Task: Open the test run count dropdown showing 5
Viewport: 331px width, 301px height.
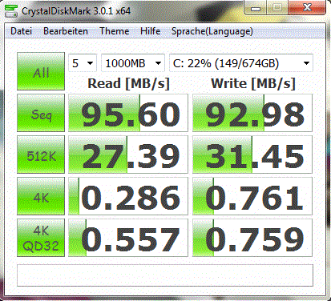Action: tap(83, 63)
